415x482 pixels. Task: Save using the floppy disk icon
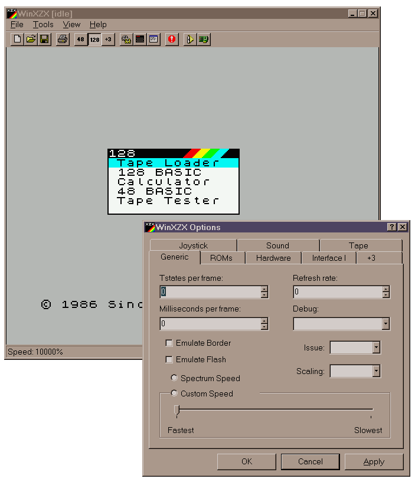[x=44, y=40]
